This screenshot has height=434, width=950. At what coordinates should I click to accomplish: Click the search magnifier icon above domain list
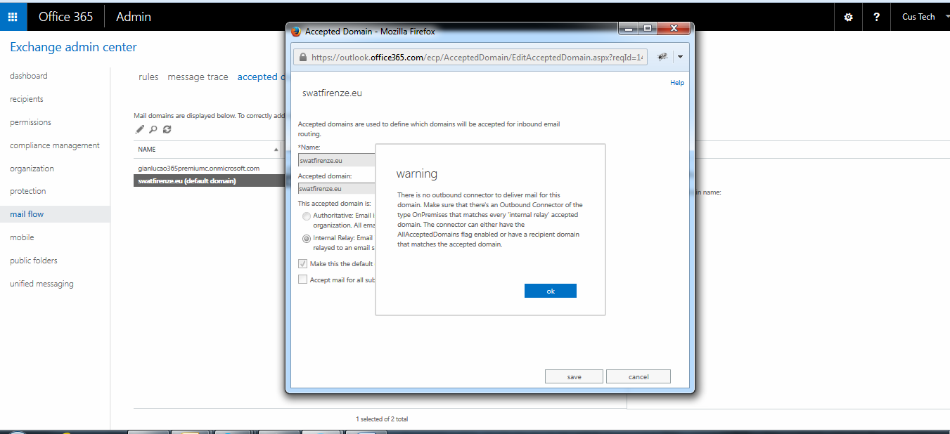pyautogui.click(x=153, y=129)
